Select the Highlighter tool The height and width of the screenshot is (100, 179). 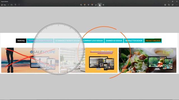(x=92, y=5)
